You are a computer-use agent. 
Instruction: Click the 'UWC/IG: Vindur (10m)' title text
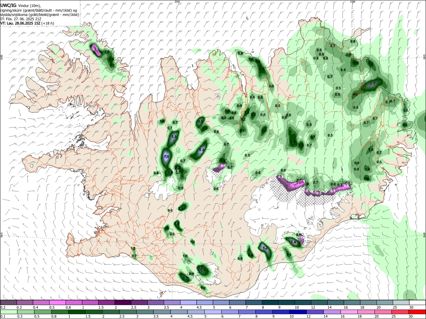[x=21, y=5]
